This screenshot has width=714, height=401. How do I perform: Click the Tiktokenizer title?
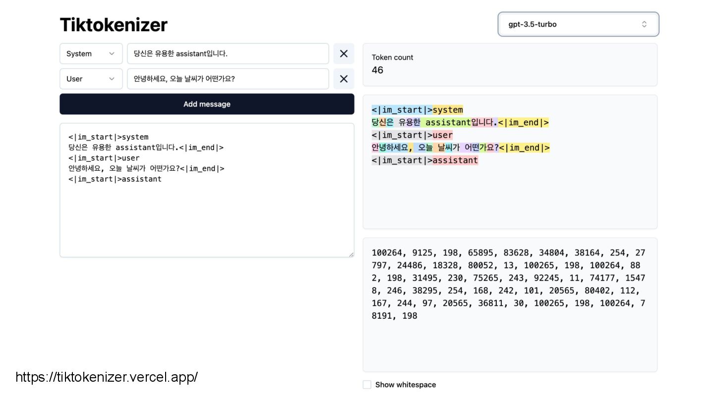114,24
